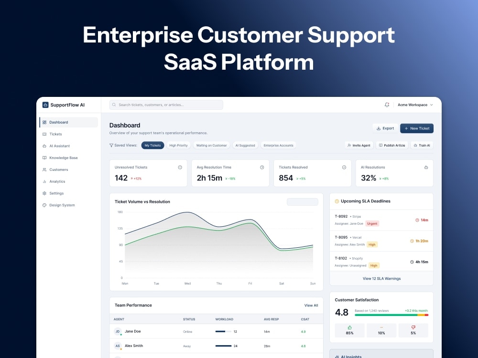Viewport: 478px width, 358px height.
Task: Select the High Priority saved view
Action: [178, 146]
